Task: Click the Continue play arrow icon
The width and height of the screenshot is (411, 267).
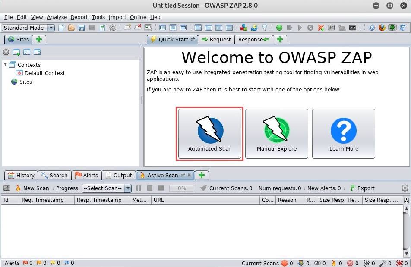Action: coord(300,28)
